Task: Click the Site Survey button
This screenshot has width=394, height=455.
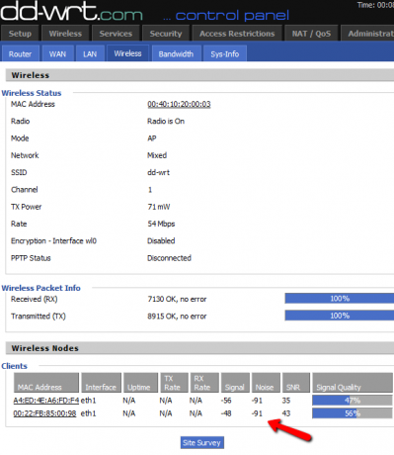Action: [202, 442]
